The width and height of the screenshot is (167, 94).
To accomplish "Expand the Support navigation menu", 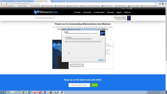I will 120,12.
